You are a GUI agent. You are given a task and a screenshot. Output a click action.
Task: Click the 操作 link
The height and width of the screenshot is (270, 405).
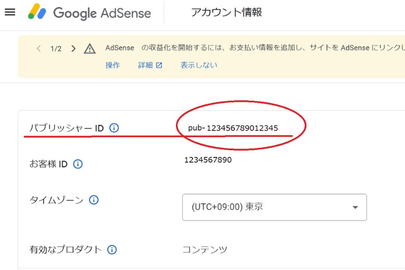[112, 65]
